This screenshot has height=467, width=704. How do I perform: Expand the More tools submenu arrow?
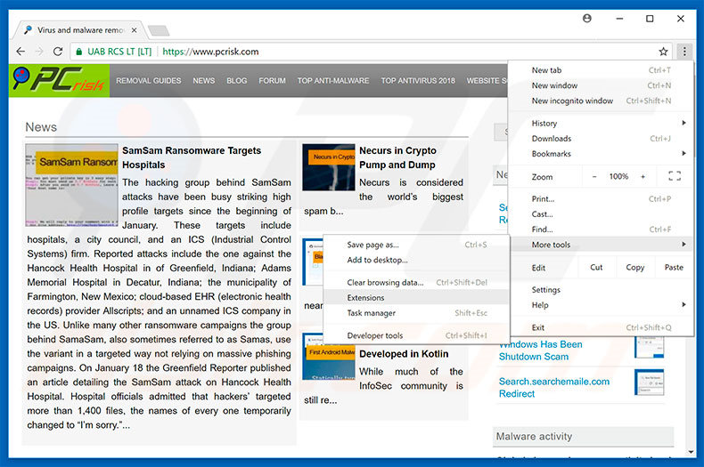tap(684, 245)
